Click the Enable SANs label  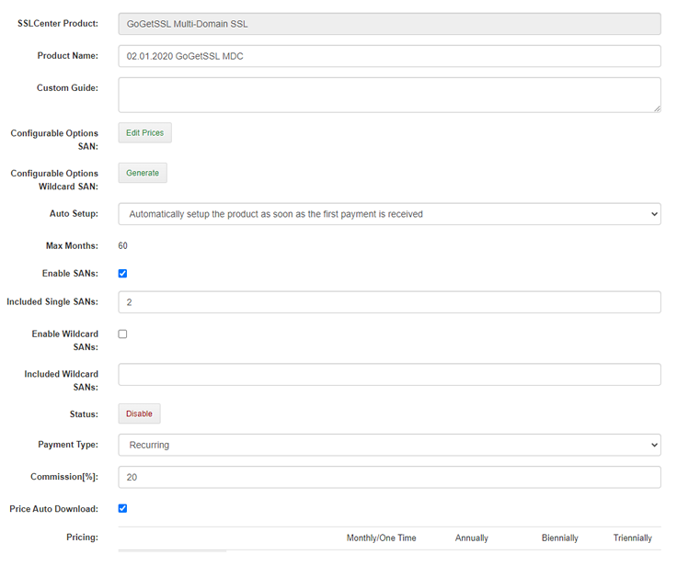(x=70, y=274)
